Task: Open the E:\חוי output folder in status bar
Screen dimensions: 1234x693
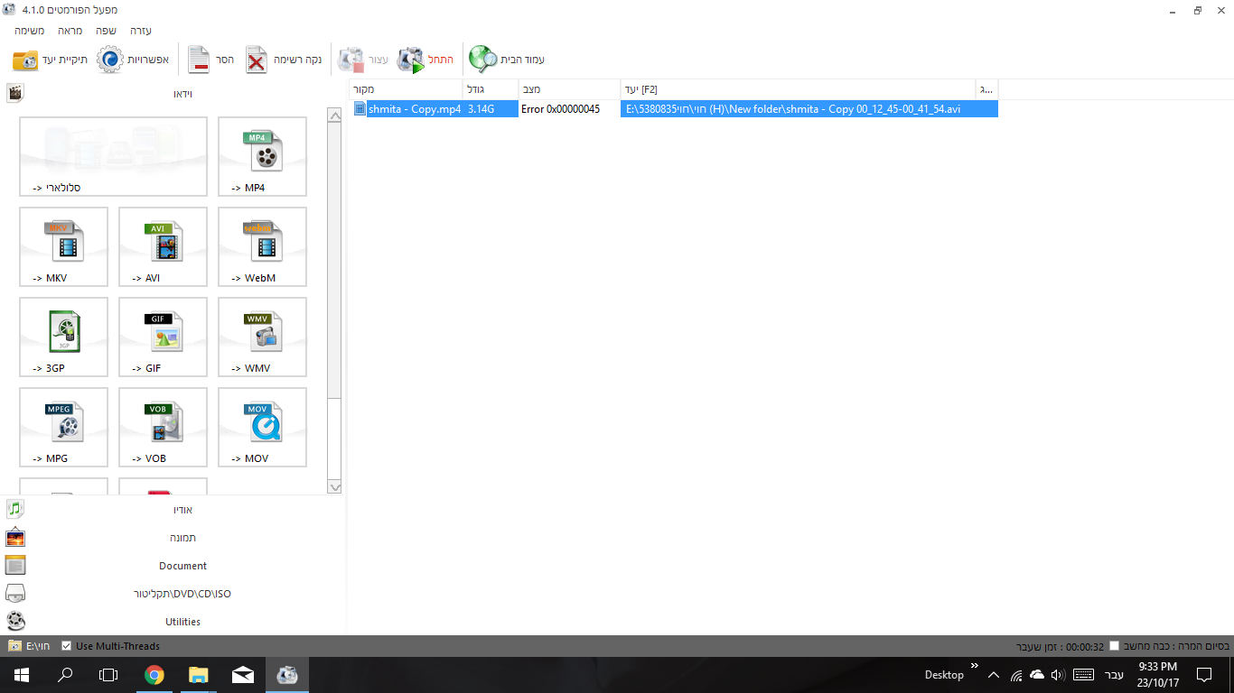Action: (29, 646)
